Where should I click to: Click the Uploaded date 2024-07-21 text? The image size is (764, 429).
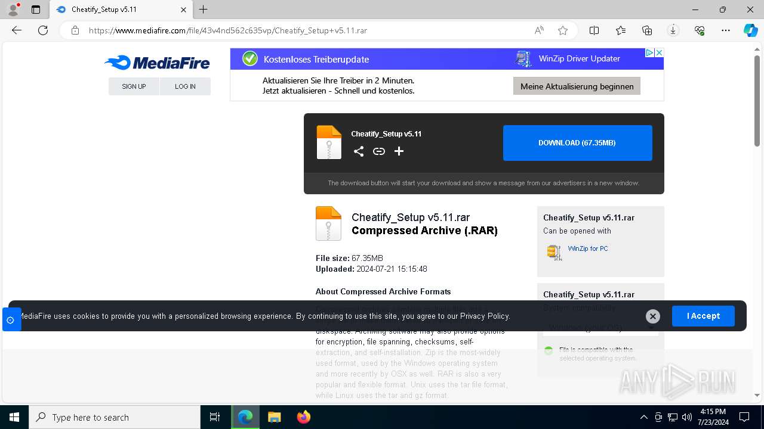(x=371, y=269)
